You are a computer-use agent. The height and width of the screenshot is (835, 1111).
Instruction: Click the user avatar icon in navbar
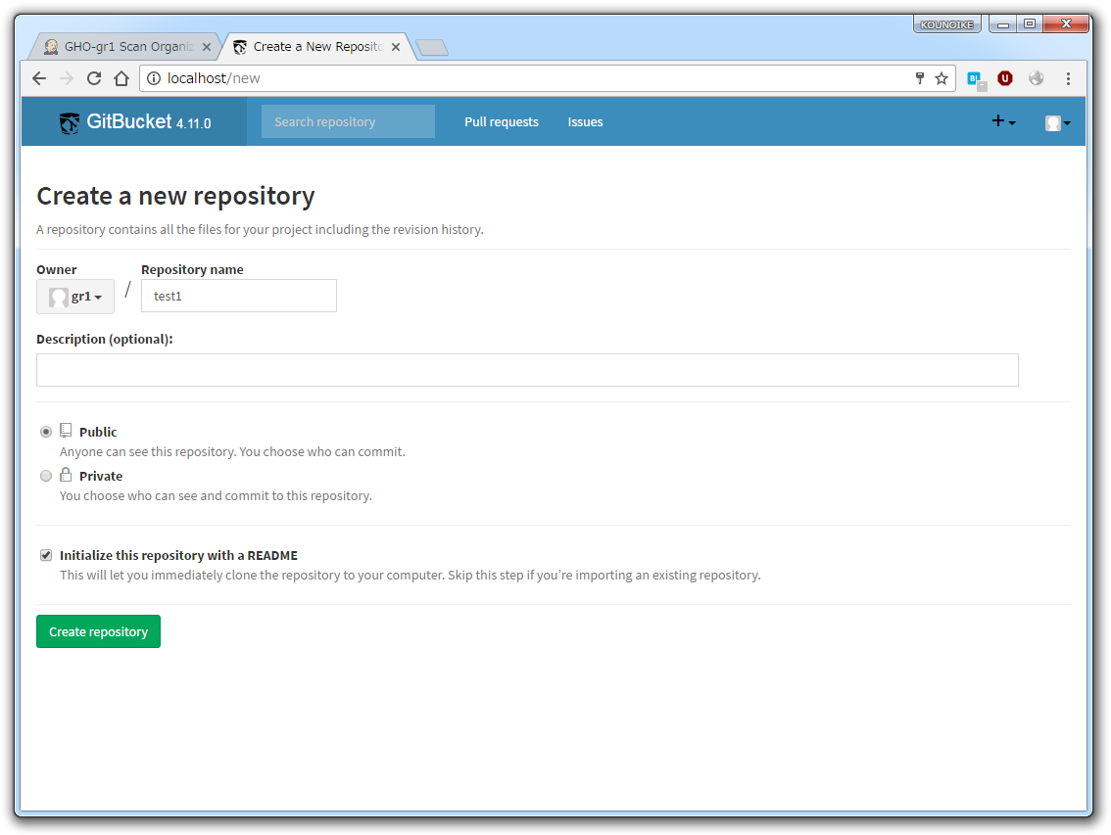click(1052, 121)
